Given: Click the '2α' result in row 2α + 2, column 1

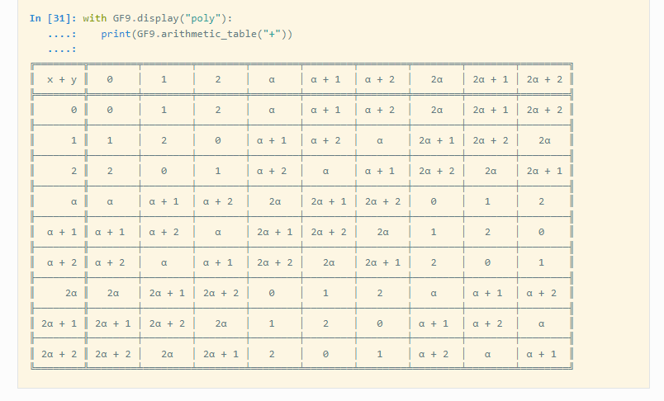Looking at the screenshot, I should pyautogui.click(x=167, y=354).
